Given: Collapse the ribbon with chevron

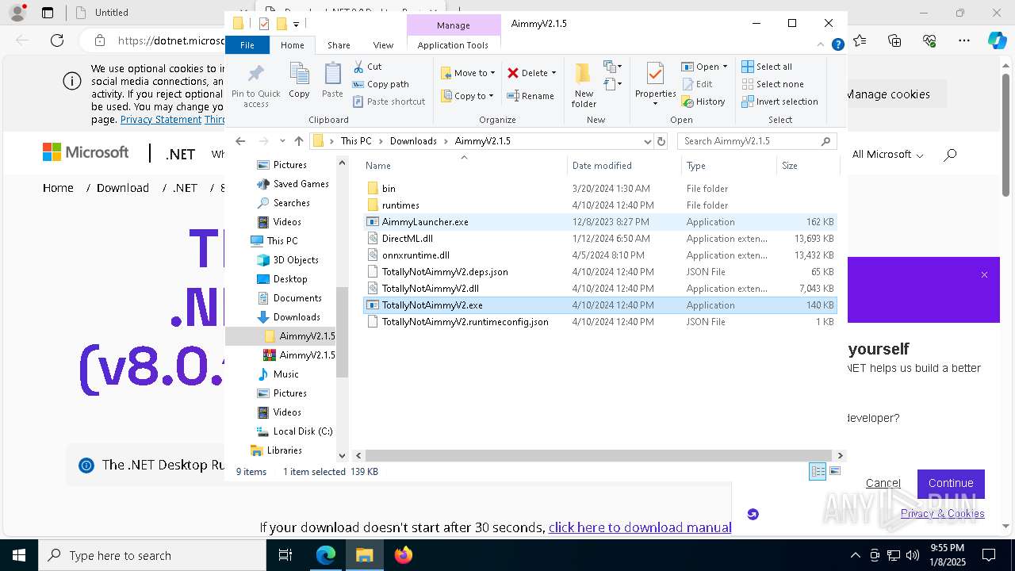Looking at the screenshot, I should [x=821, y=45].
